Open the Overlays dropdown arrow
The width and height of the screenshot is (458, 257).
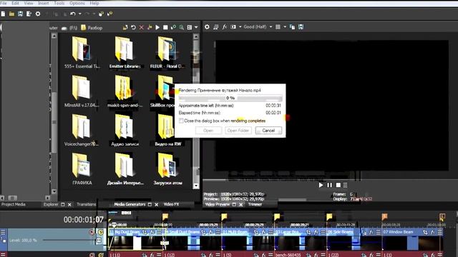tap(285, 27)
